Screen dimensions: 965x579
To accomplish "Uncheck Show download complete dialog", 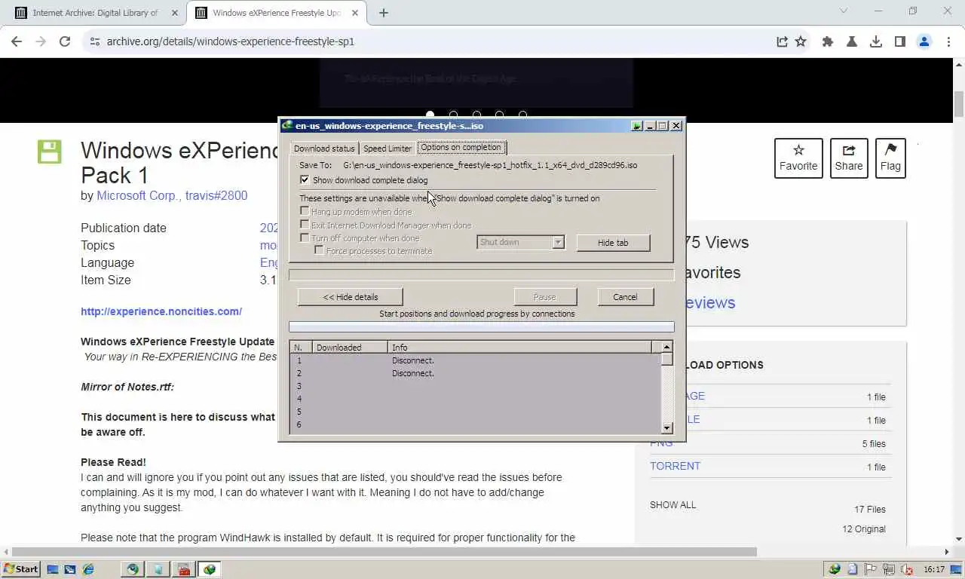I will tap(305, 180).
